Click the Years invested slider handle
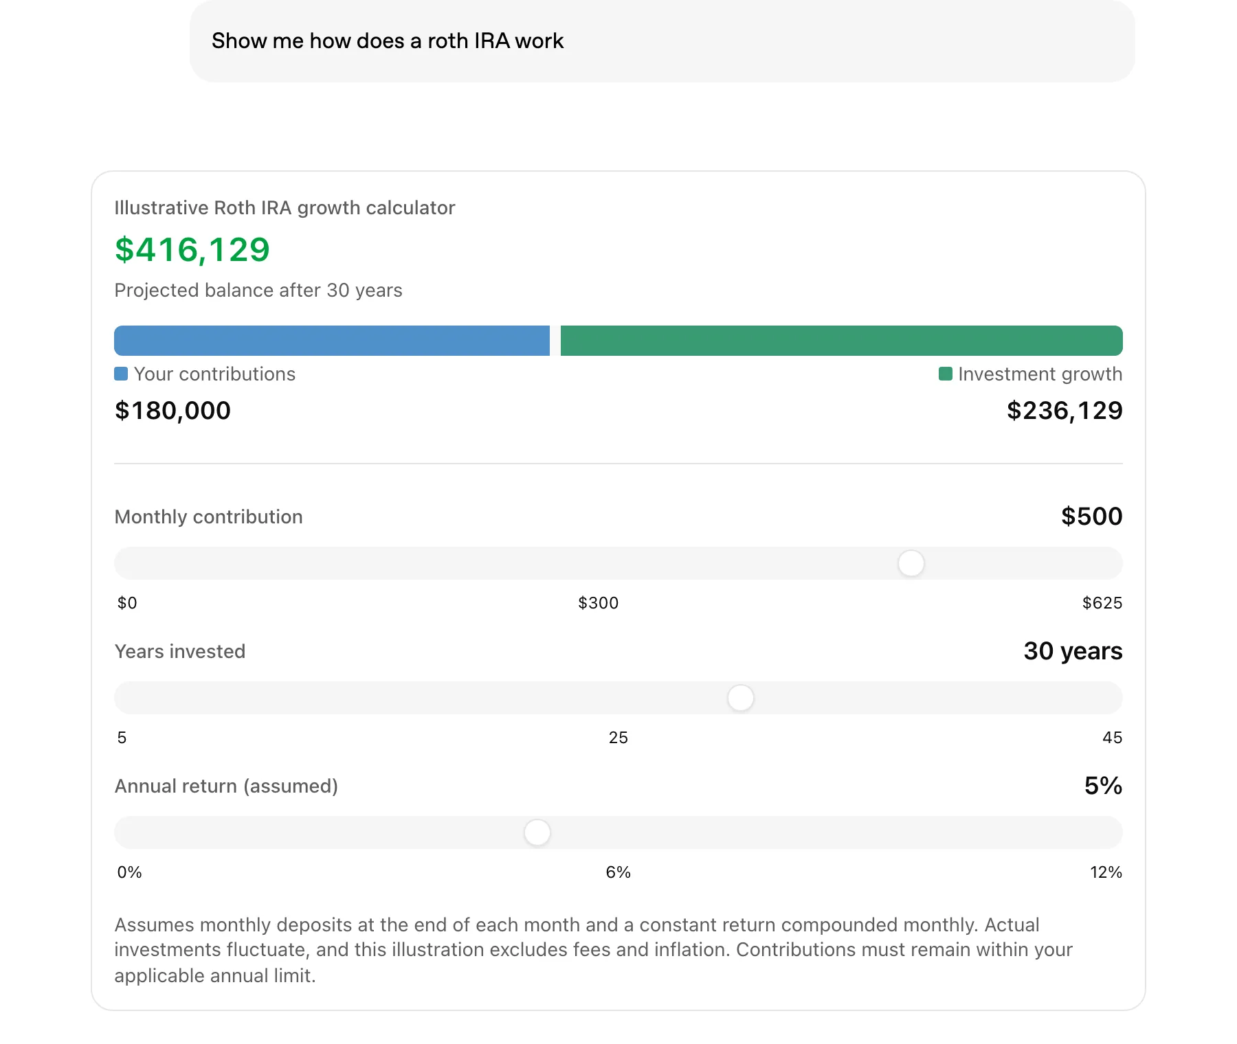The image size is (1237, 1044). click(741, 698)
